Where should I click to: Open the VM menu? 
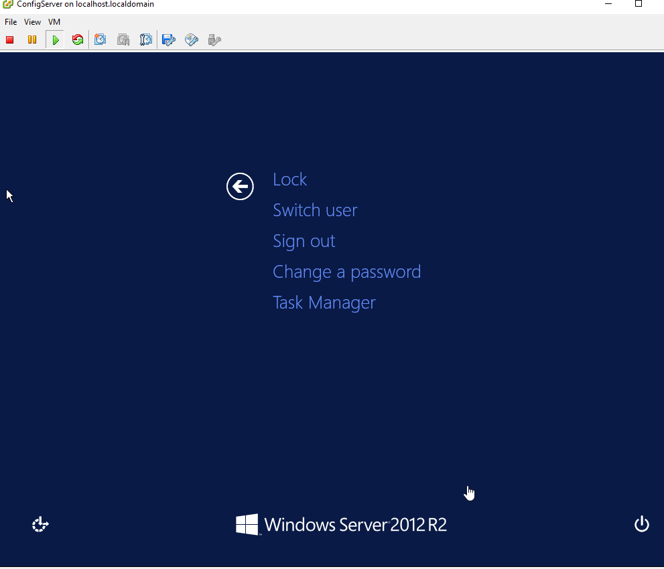54,21
